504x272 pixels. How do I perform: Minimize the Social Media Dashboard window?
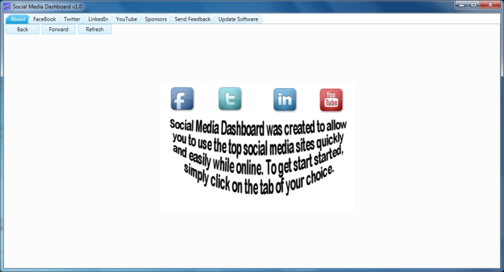(x=462, y=4)
